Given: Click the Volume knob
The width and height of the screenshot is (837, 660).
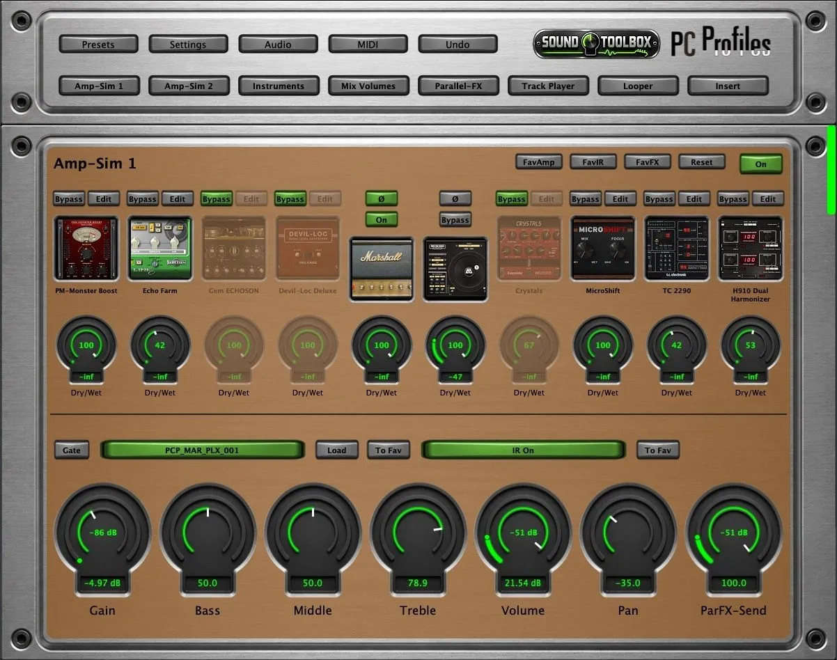Looking at the screenshot, I should click(x=523, y=533).
